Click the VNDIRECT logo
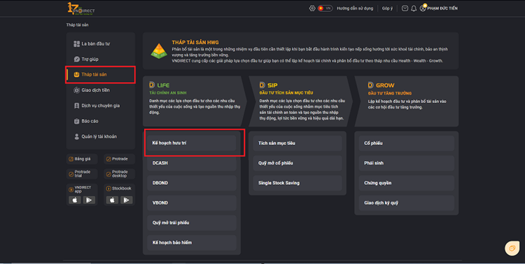 (81, 8)
